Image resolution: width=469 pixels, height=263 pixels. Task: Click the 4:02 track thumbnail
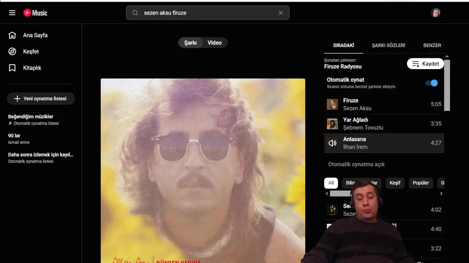332,210
